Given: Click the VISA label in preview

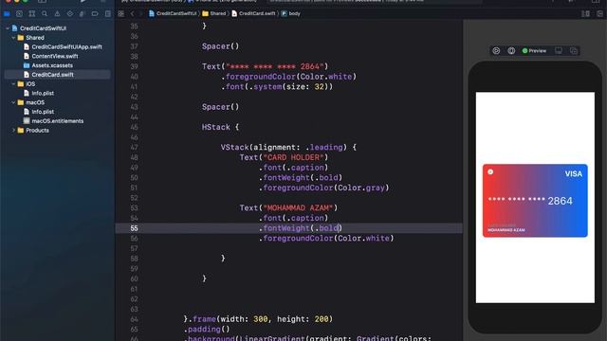Looking at the screenshot, I should point(573,174).
